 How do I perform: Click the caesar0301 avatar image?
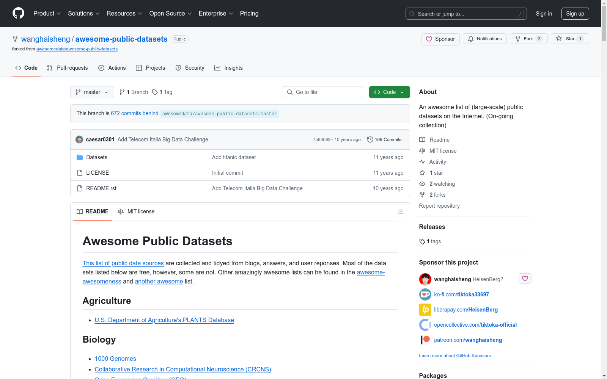(x=79, y=139)
